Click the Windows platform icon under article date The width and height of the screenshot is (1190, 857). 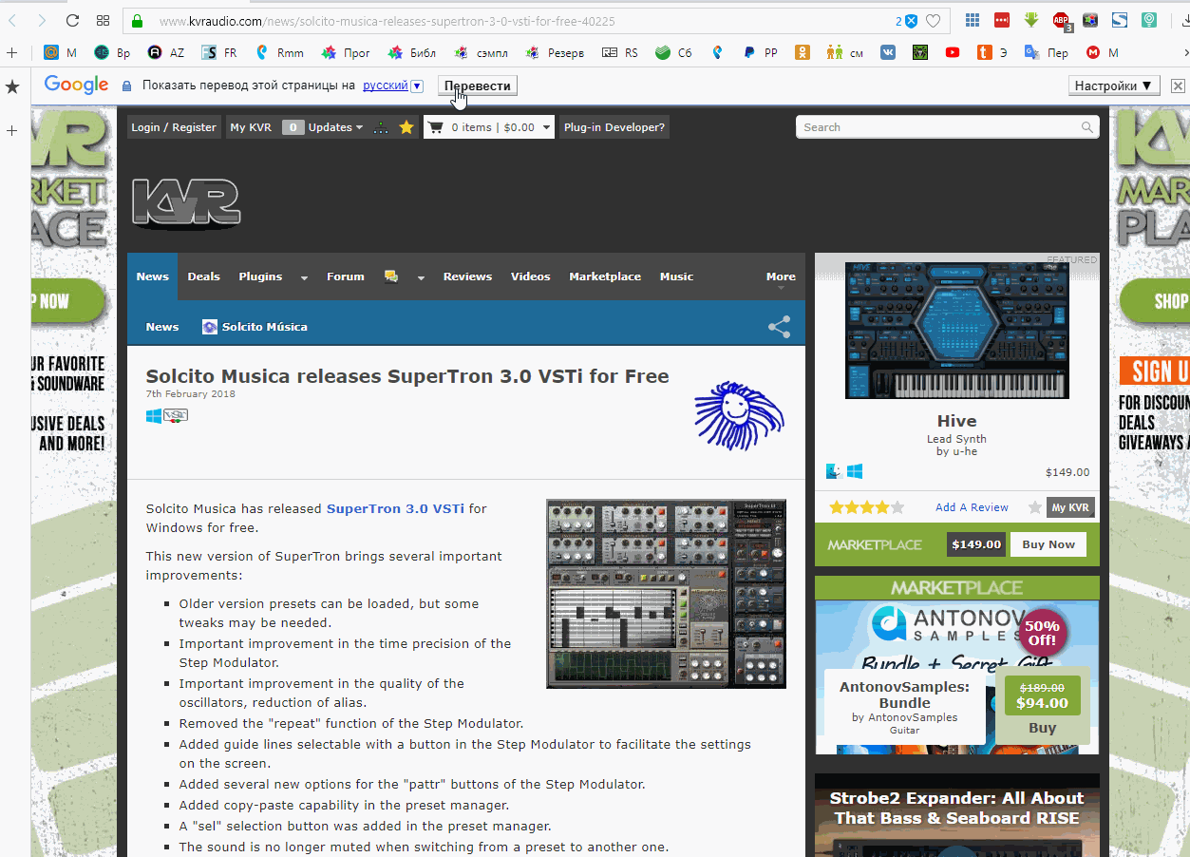[154, 415]
